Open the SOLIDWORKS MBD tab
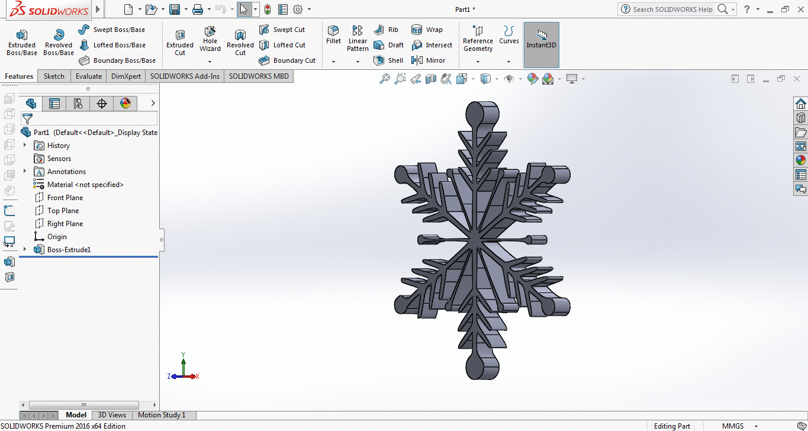Screen dimensions: 808x431 [x=259, y=76]
